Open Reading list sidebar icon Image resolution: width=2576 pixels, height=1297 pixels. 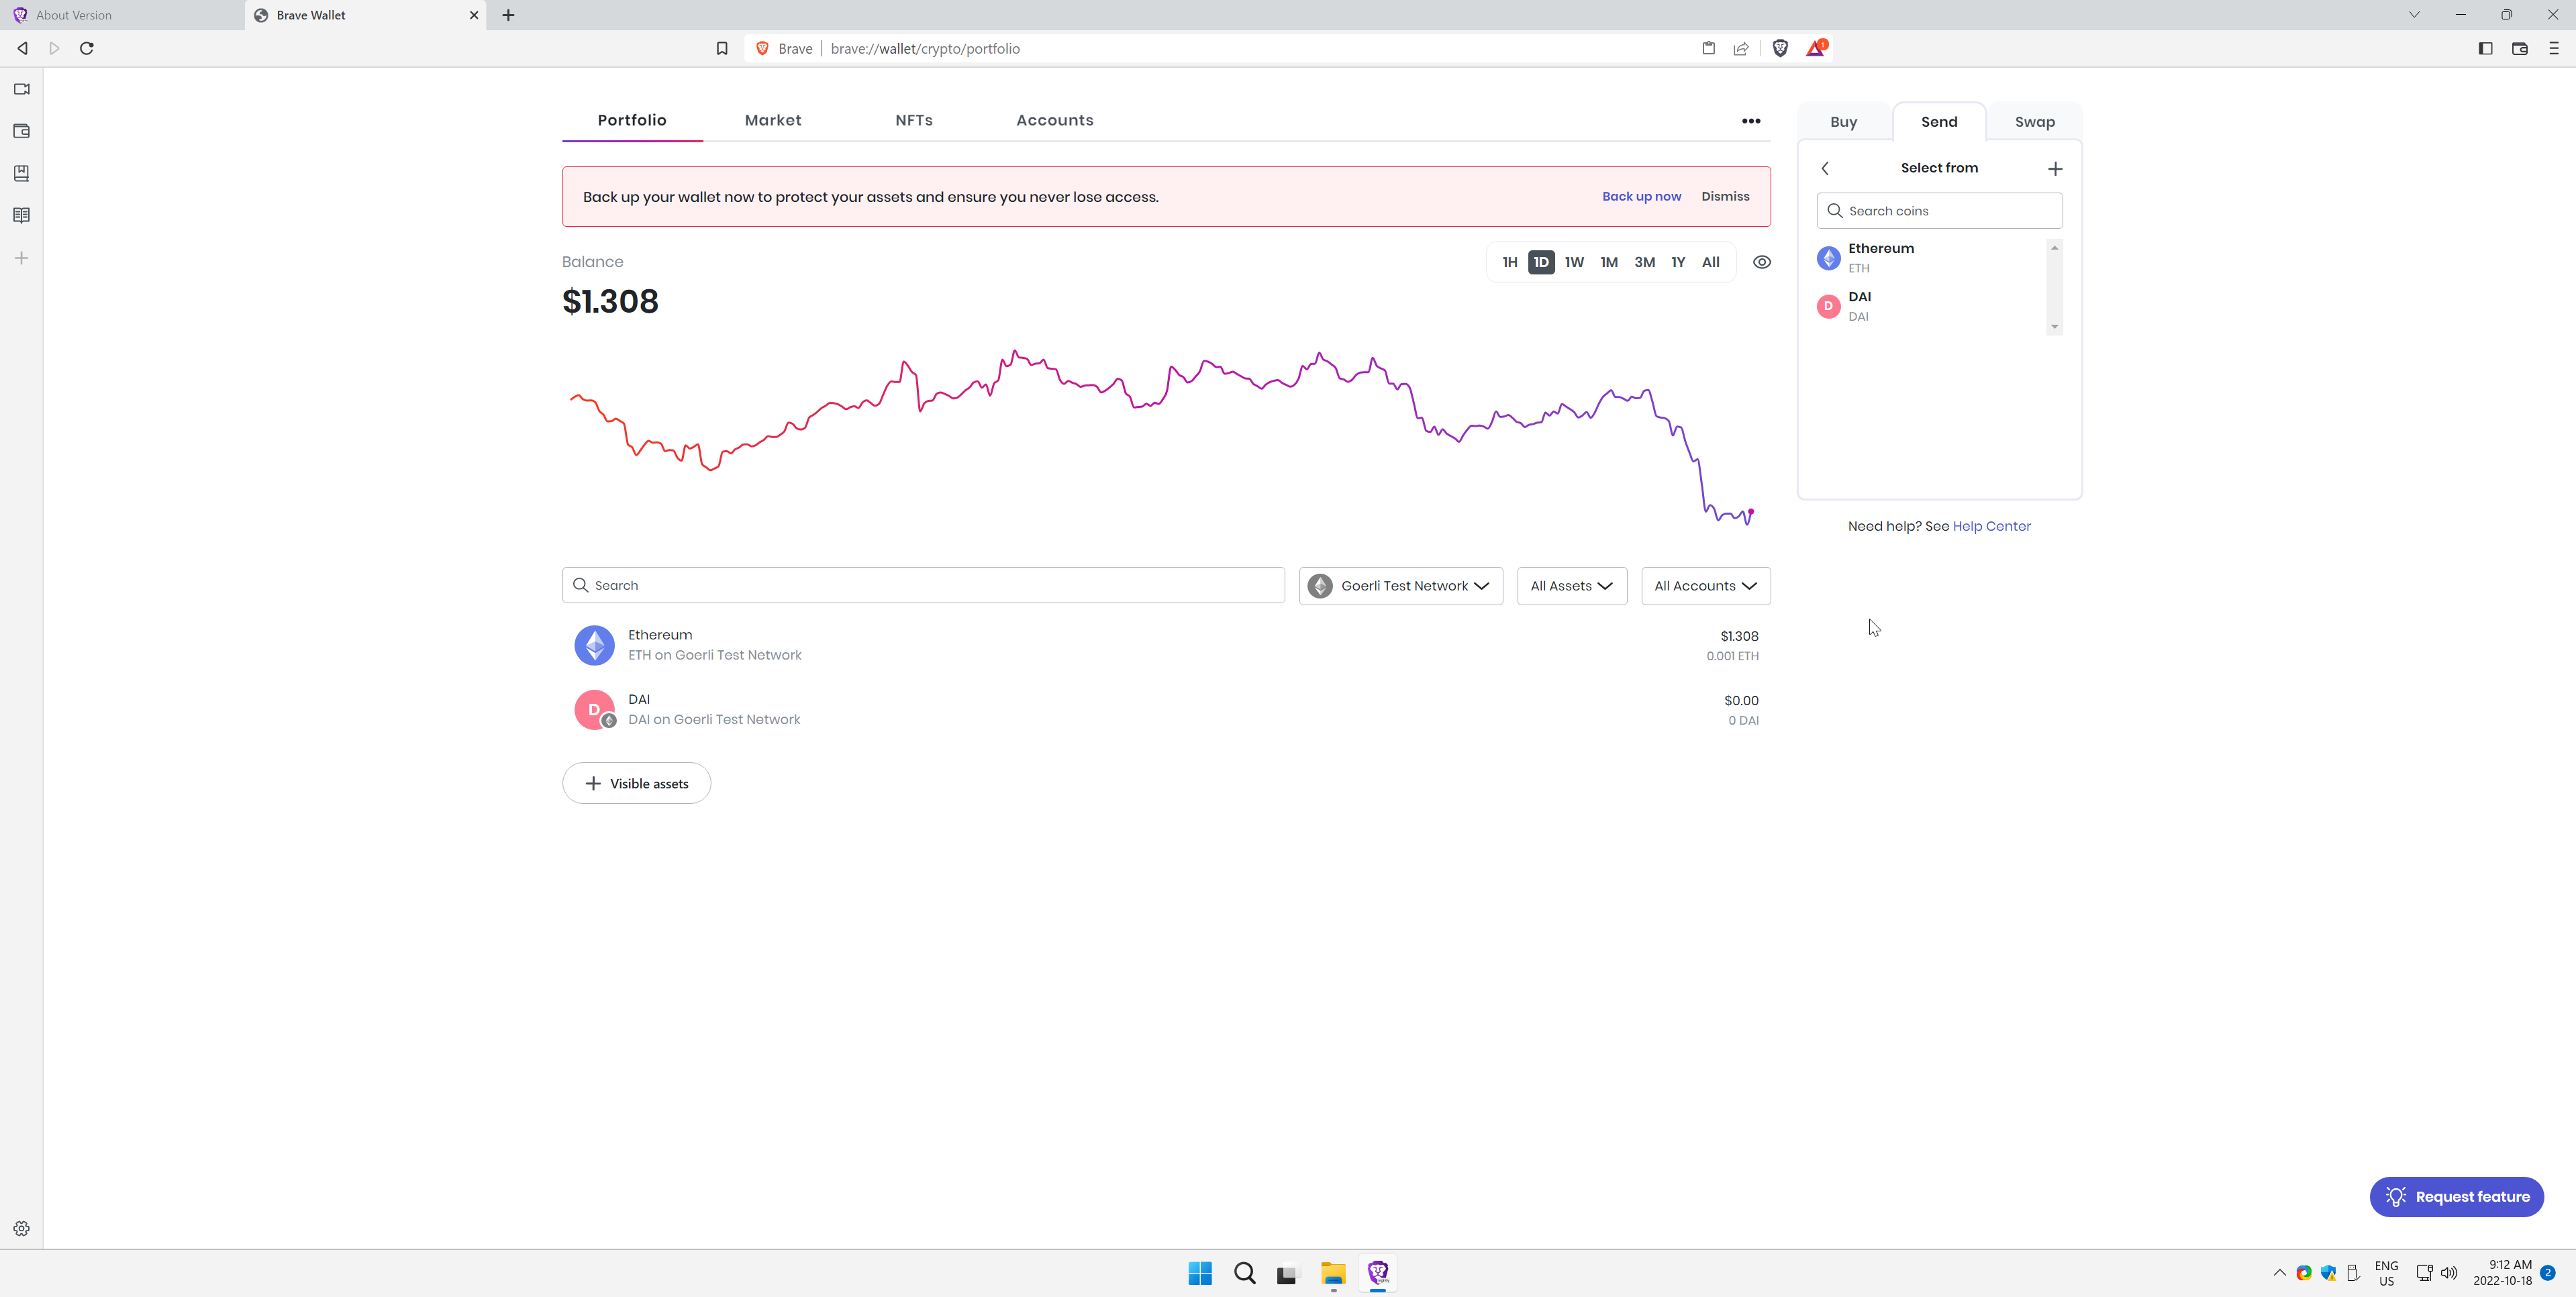[x=21, y=215]
